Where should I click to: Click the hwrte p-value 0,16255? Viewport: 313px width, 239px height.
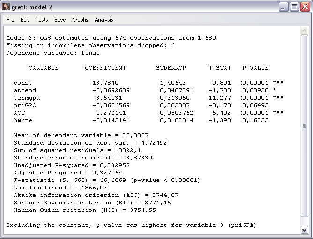(255, 120)
